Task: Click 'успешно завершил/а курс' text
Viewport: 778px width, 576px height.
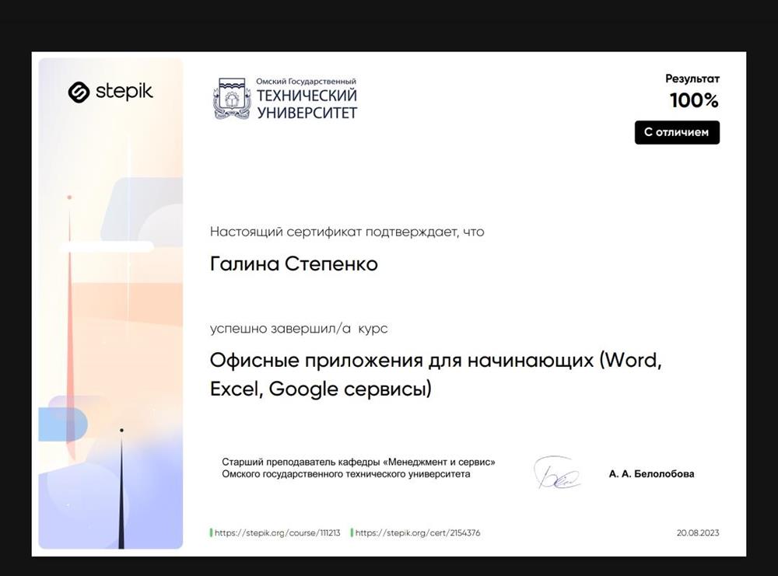Action: click(x=299, y=328)
